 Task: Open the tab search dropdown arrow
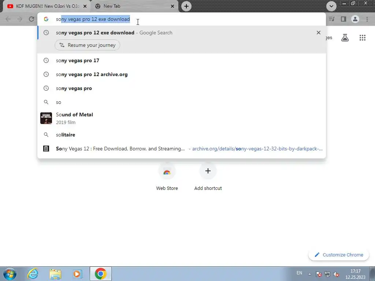coord(331,6)
